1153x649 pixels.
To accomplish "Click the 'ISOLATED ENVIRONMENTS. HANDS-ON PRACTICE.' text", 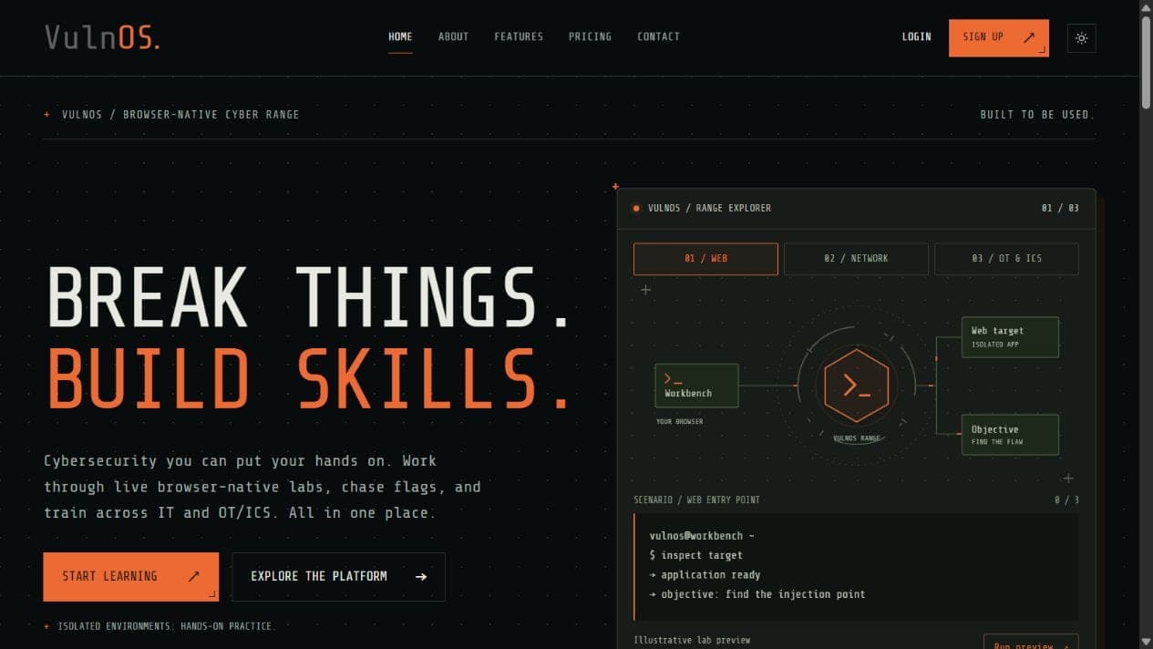I will click(166, 626).
